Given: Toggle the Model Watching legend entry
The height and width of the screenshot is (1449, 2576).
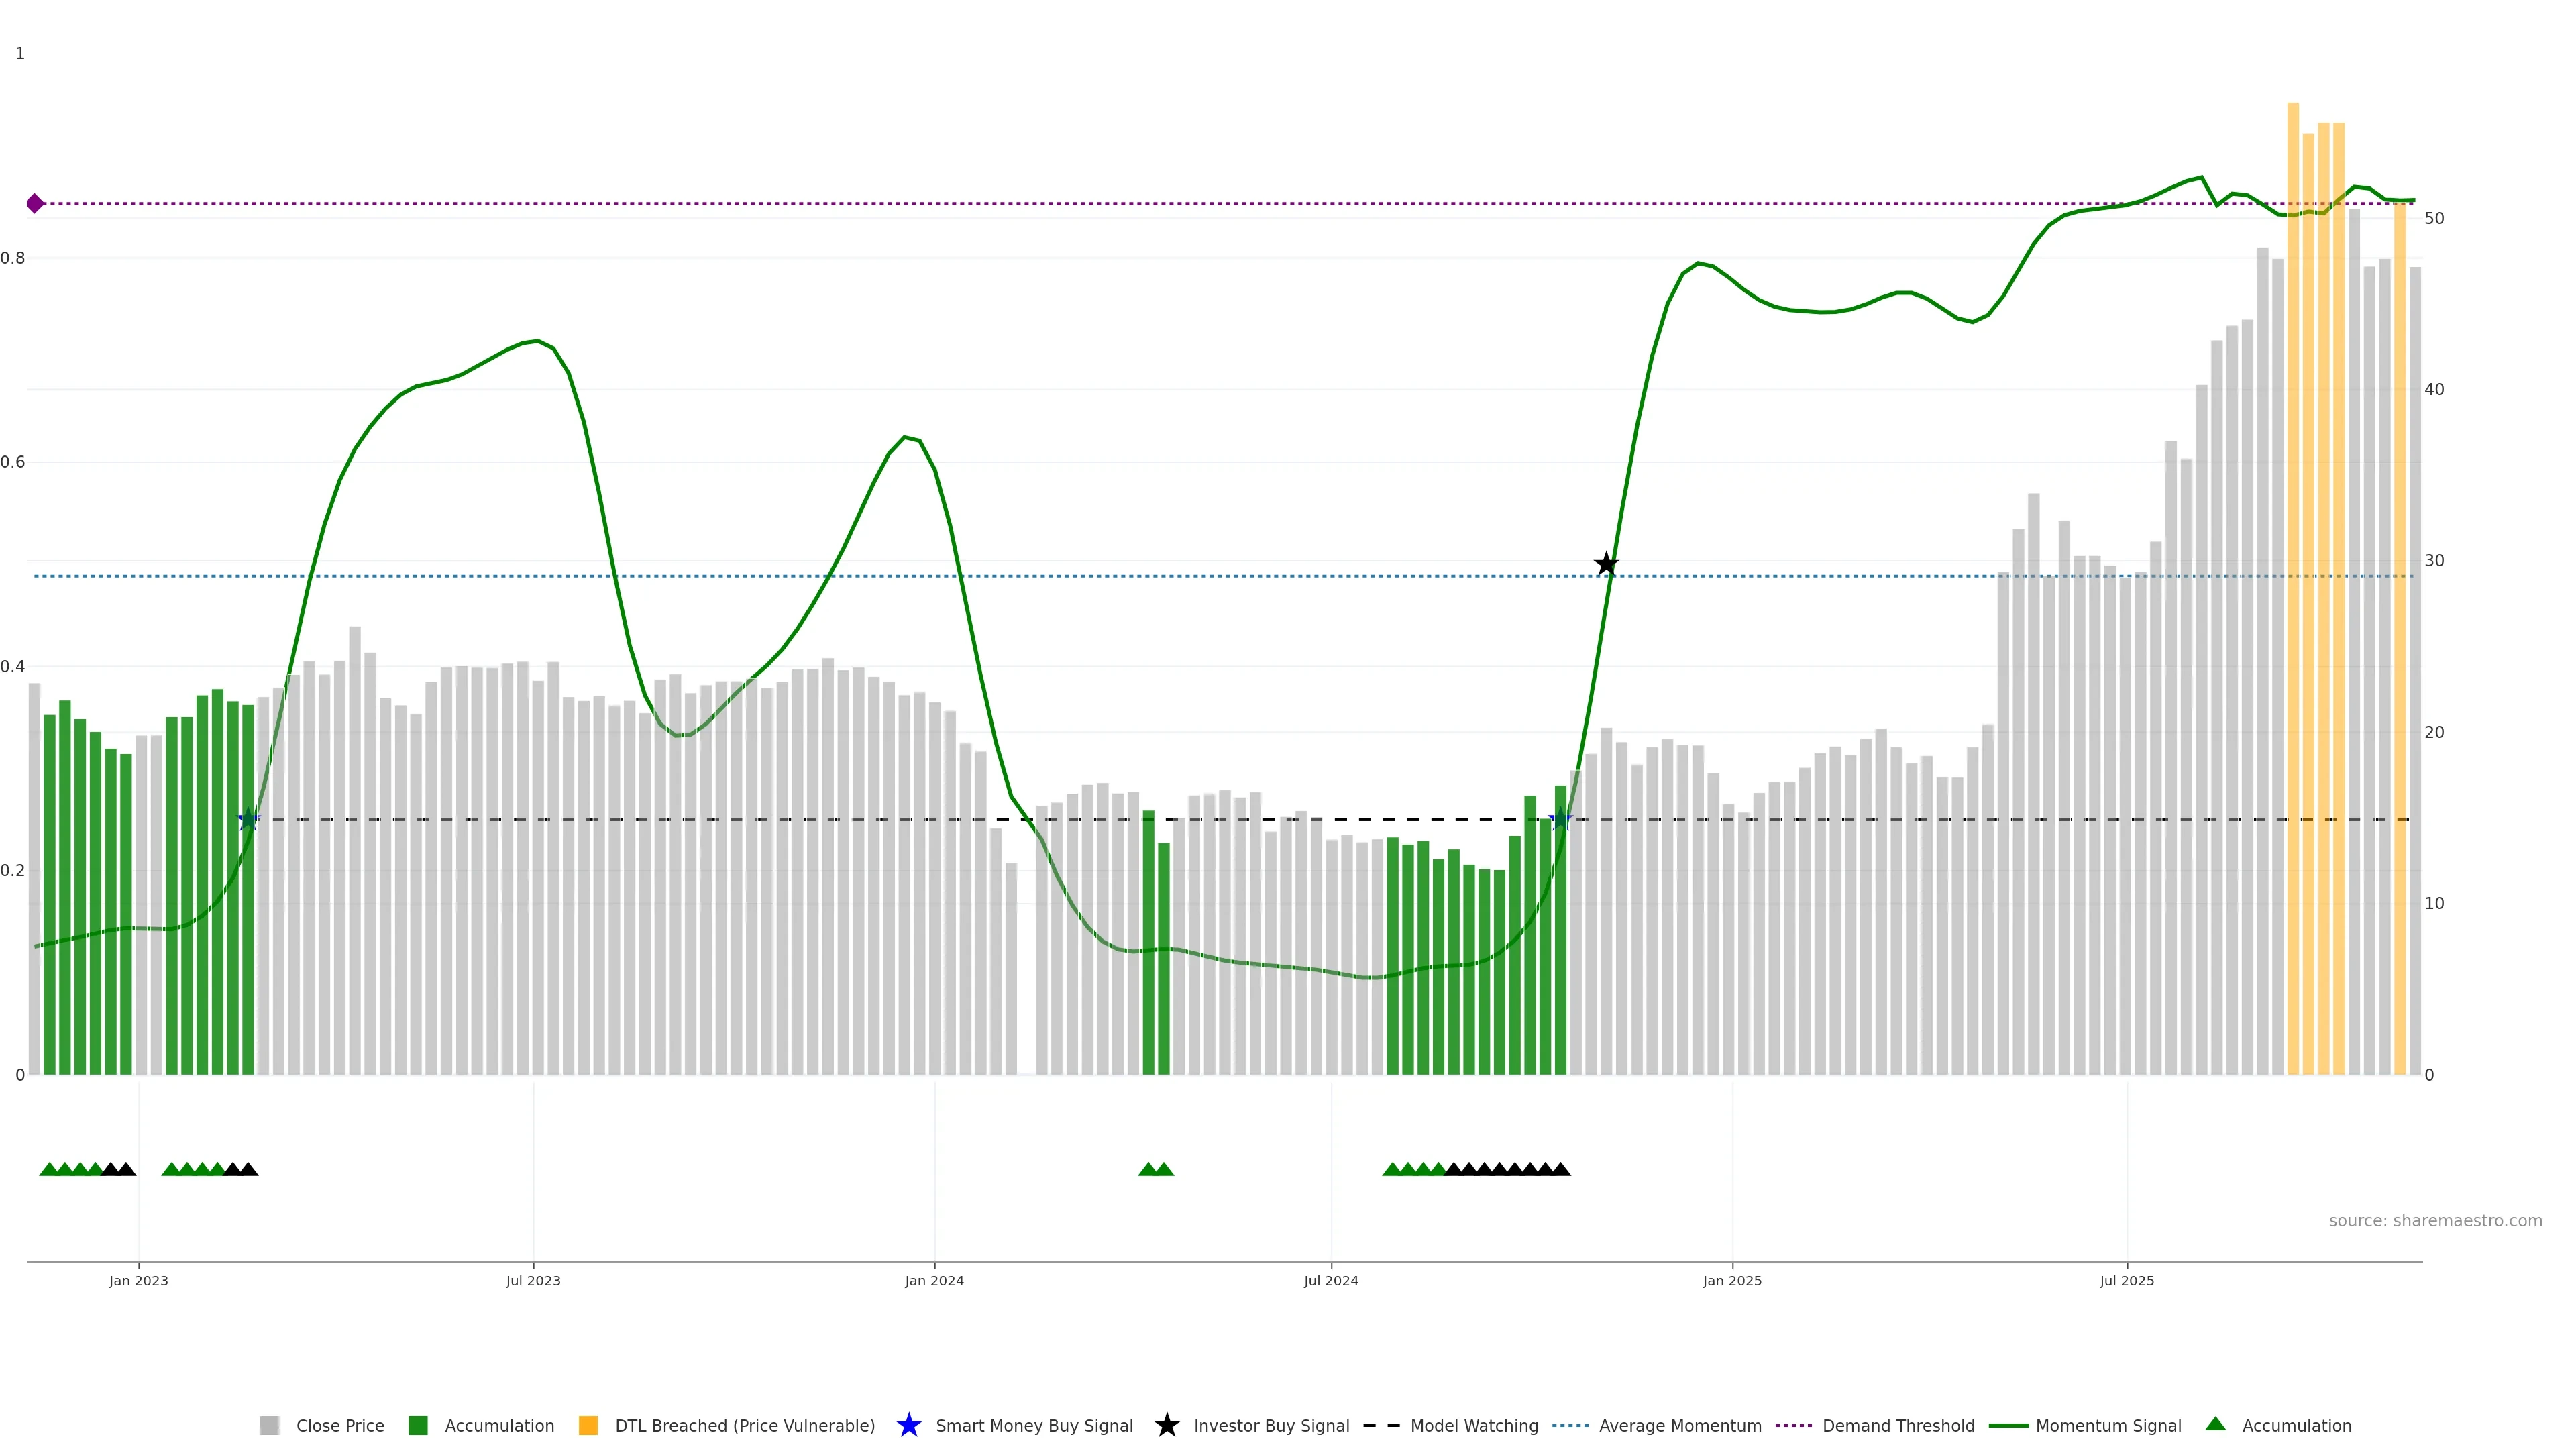Looking at the screenshot, I should [x=1473, y=1425].
